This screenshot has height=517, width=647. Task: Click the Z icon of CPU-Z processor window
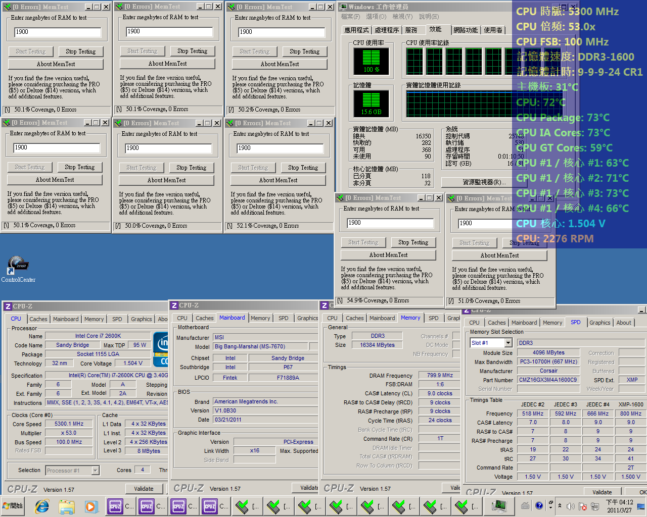[x=8, y=306]
